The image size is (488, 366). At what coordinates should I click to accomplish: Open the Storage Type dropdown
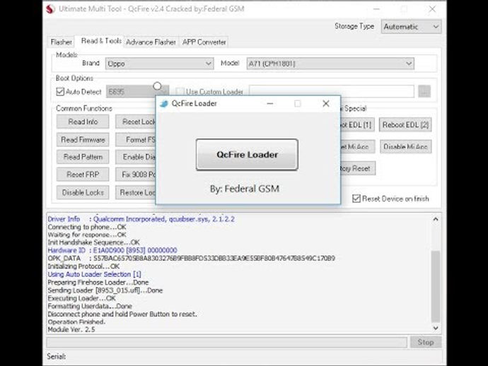[411, 27]
